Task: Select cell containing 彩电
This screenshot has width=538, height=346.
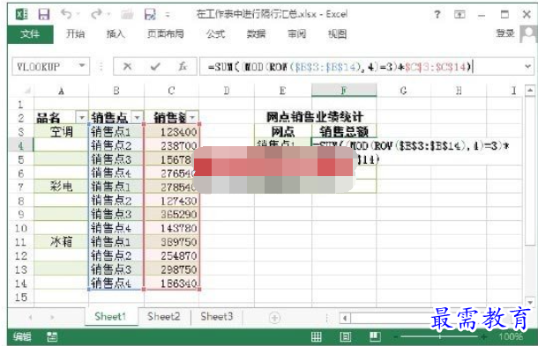Action: click(x=61, y=187)
